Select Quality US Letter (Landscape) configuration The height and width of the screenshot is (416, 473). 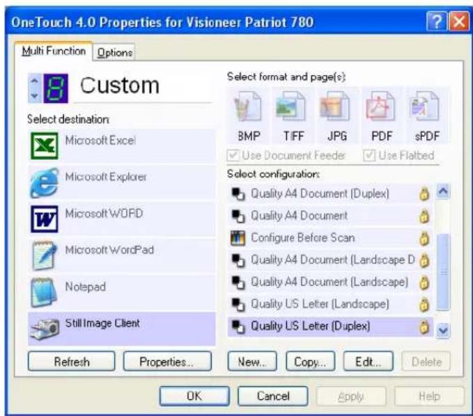[x=330, y=304]
